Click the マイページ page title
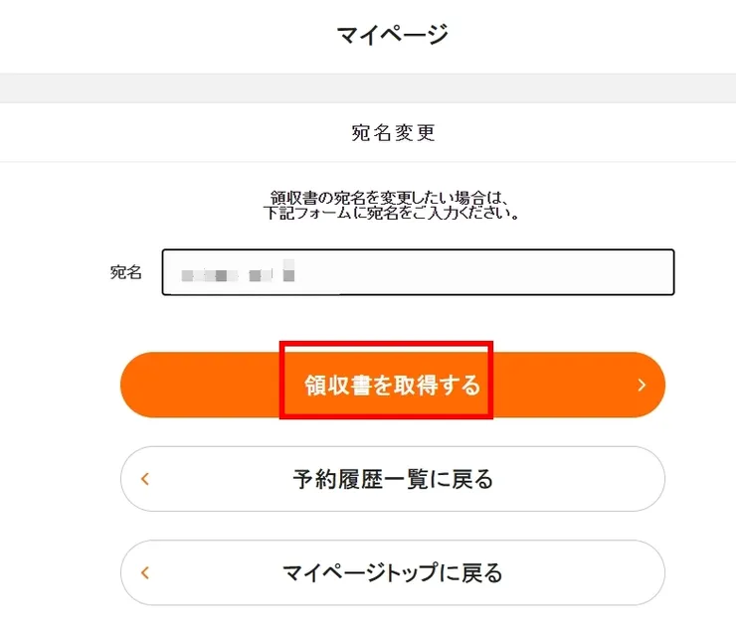This screenshot has width=736, height=628. [x=392, y=35]
